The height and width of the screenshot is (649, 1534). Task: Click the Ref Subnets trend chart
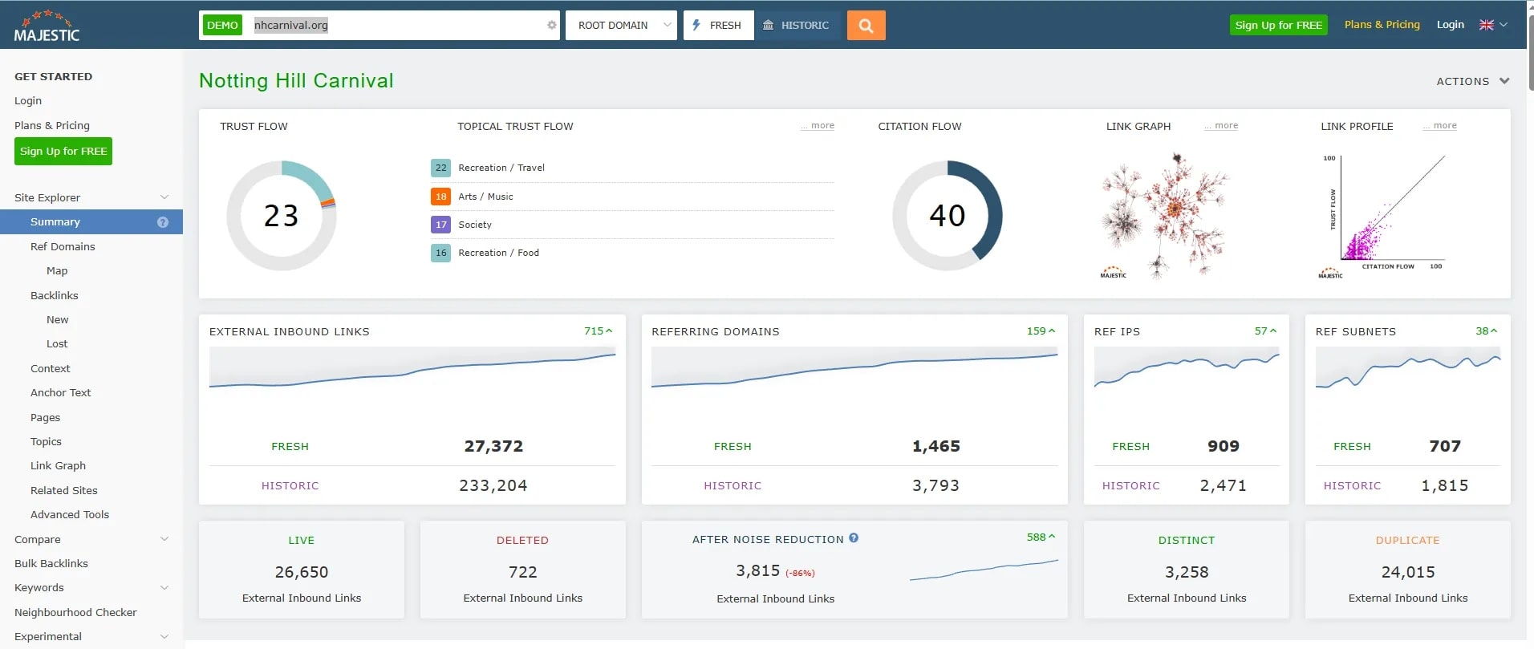point(1408,369)
